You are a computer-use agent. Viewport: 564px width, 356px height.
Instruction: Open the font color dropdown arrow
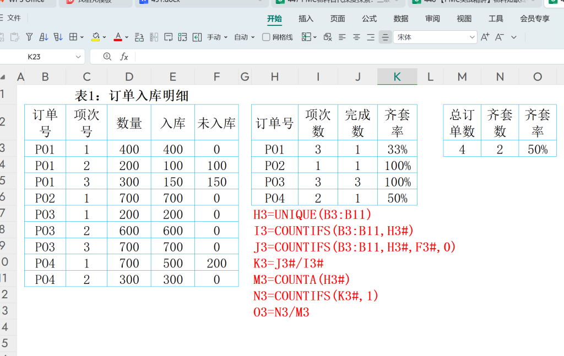(127, 37)
